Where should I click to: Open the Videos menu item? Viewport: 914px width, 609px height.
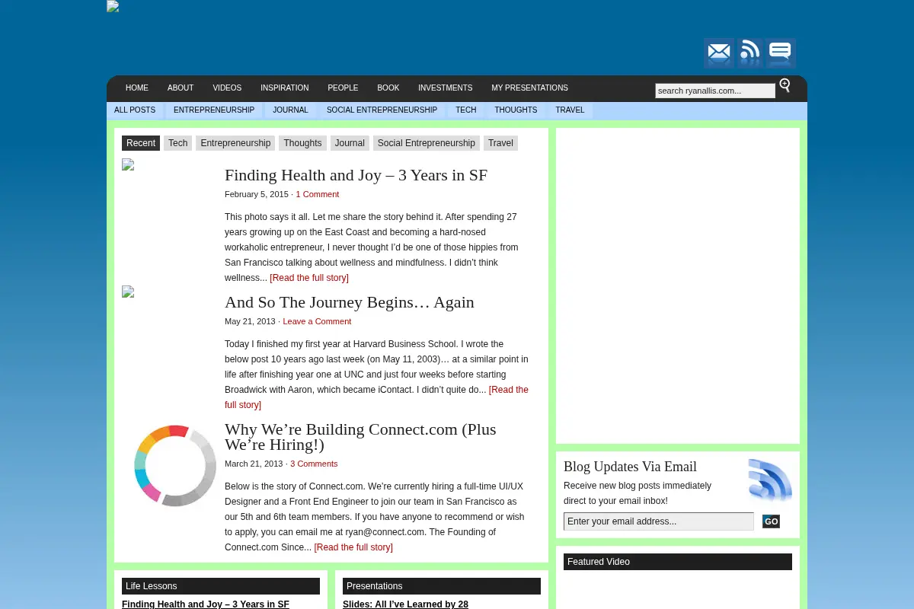pyautogui.click(x=227, y=88)
